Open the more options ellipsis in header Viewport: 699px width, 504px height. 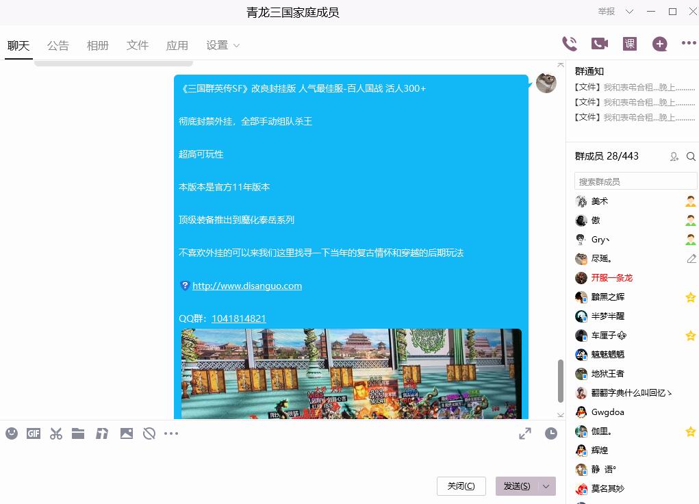(689, 43)
